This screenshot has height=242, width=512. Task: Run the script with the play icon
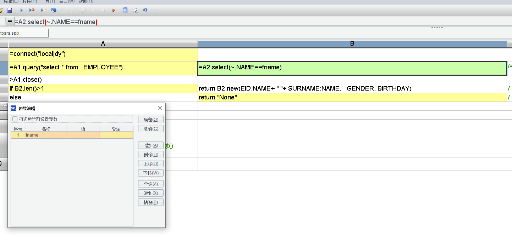coord(22,11)
